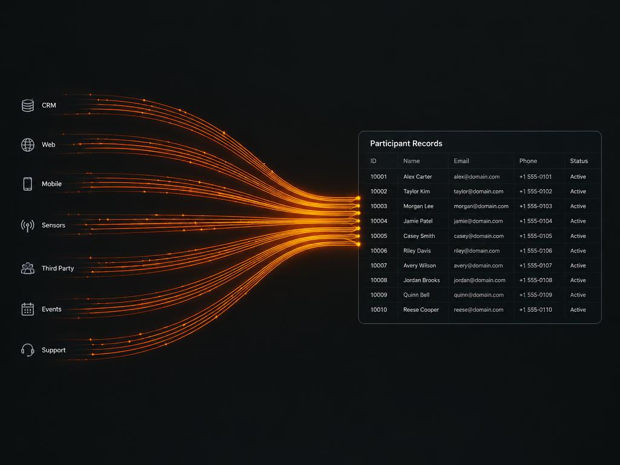
Task: Click the Web globe icon
Action: pyautogui.click(x=28, y=145)
